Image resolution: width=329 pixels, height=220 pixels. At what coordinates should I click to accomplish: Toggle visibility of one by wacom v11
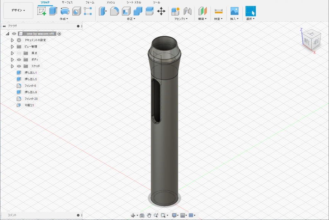point(14,34)
